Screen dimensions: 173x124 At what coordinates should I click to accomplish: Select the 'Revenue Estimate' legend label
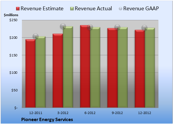click(x=42, y=9)
